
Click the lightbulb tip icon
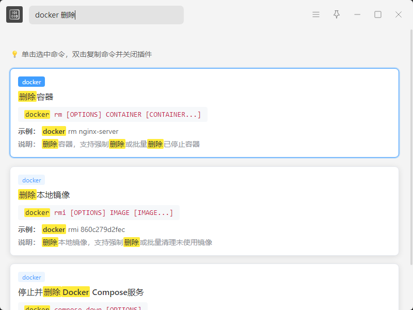coord(14,54)
